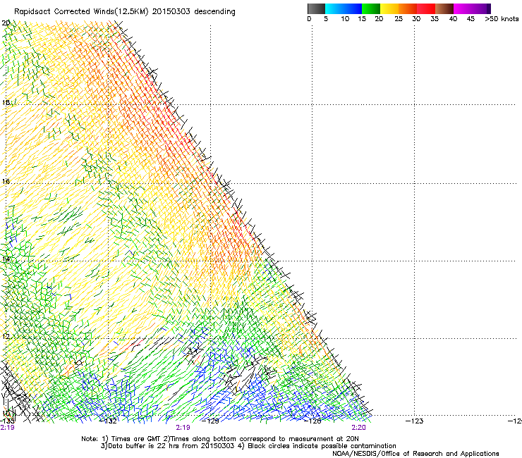Click the purple '2:19' label near -129
Image resolution: width=522 pixels, height=458 pixels.
[x=183, y=428]
